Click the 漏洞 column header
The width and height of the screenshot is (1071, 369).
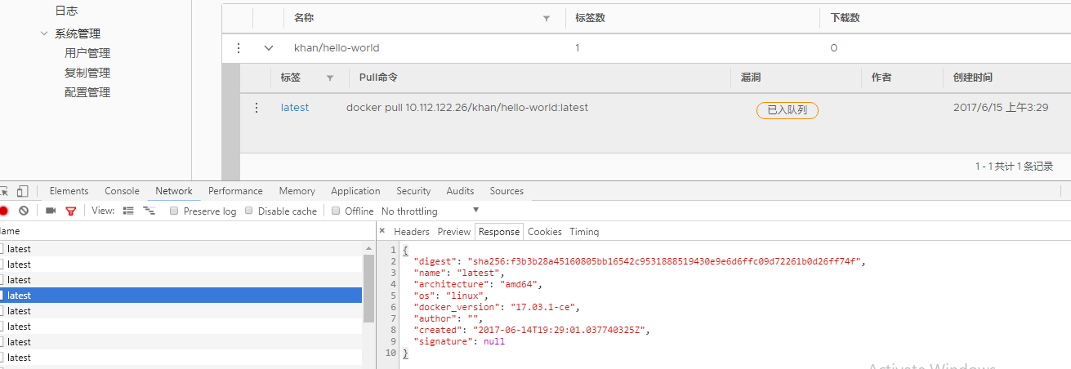point(751,78)
